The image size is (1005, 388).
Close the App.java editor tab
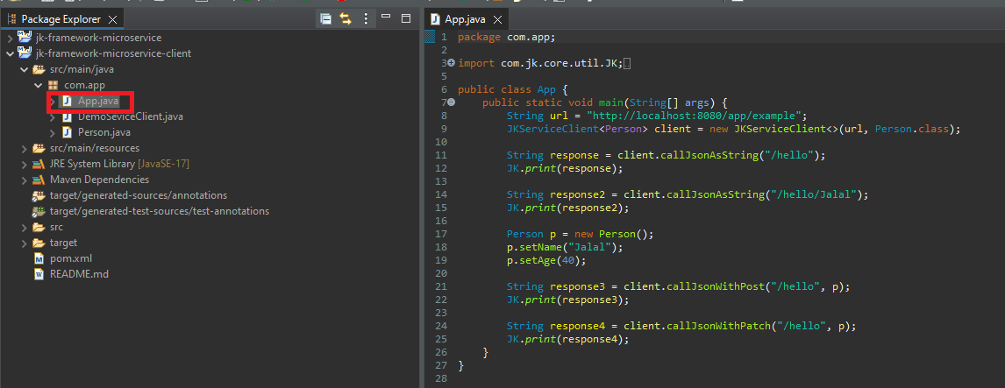[496, 20]
